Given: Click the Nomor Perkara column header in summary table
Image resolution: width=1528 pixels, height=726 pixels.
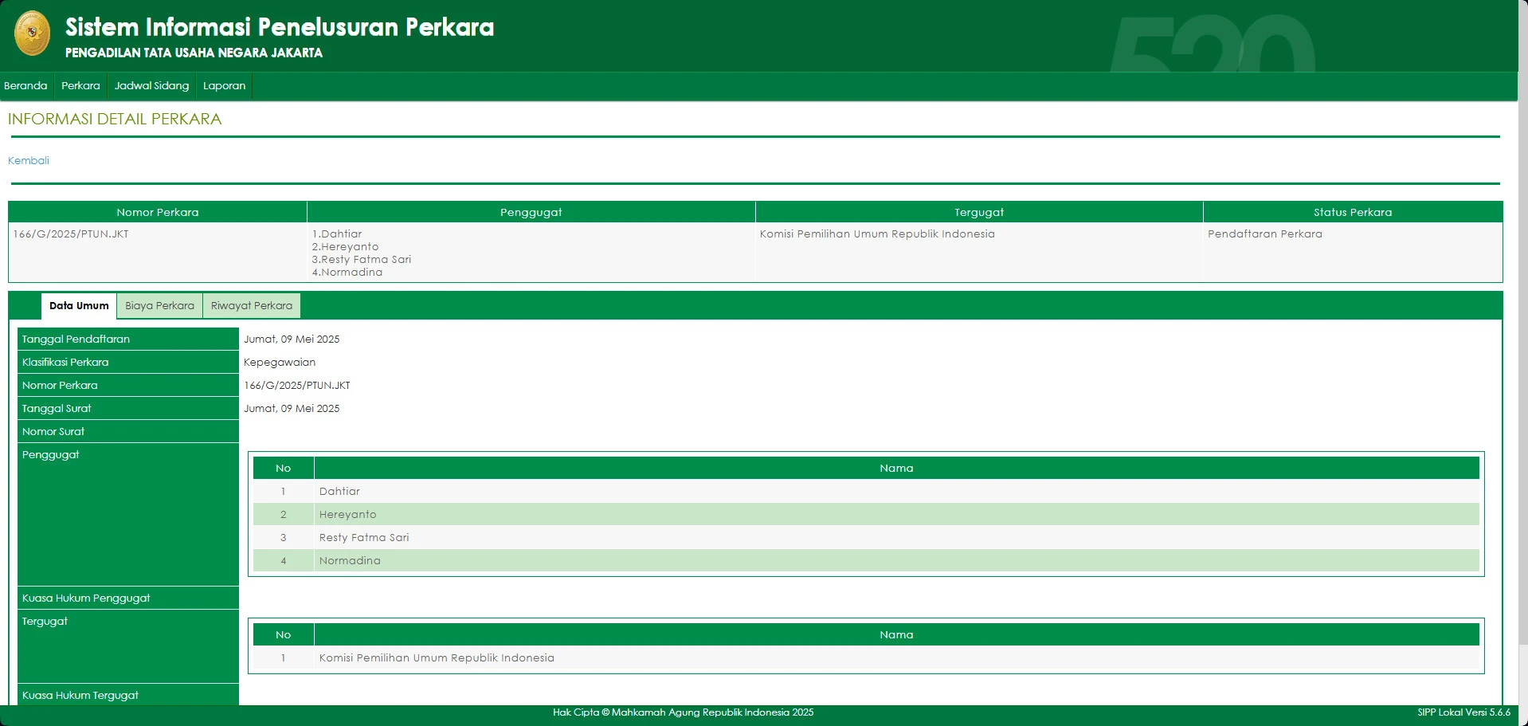Looking at the screenshot, I should 157,212.
